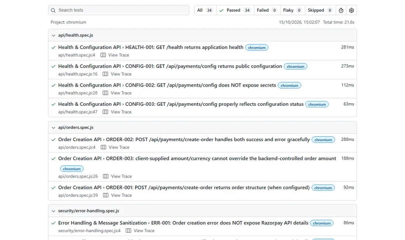
Task: Click chromium tag on CONFIG-001 row
Action: tap(296, 67)
